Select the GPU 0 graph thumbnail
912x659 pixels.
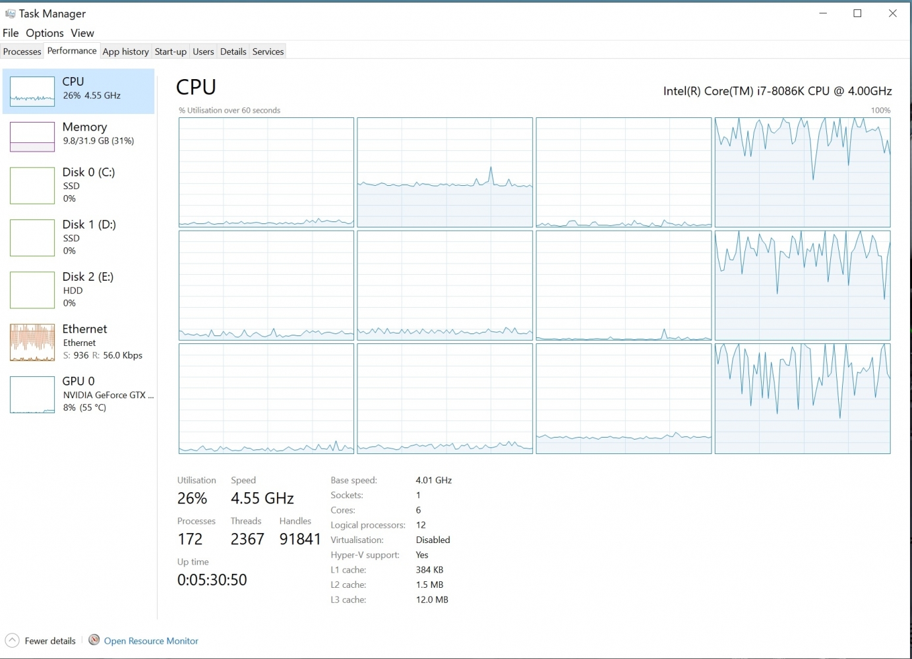(x=32, y=395)
